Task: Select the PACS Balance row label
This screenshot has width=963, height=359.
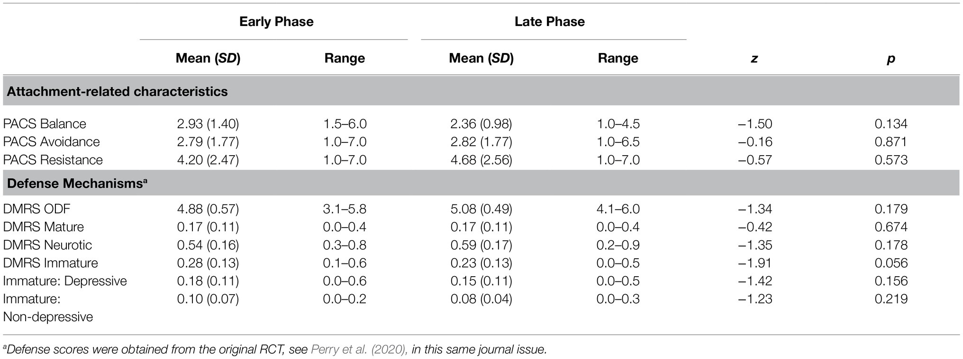Action: pos(45,124)
